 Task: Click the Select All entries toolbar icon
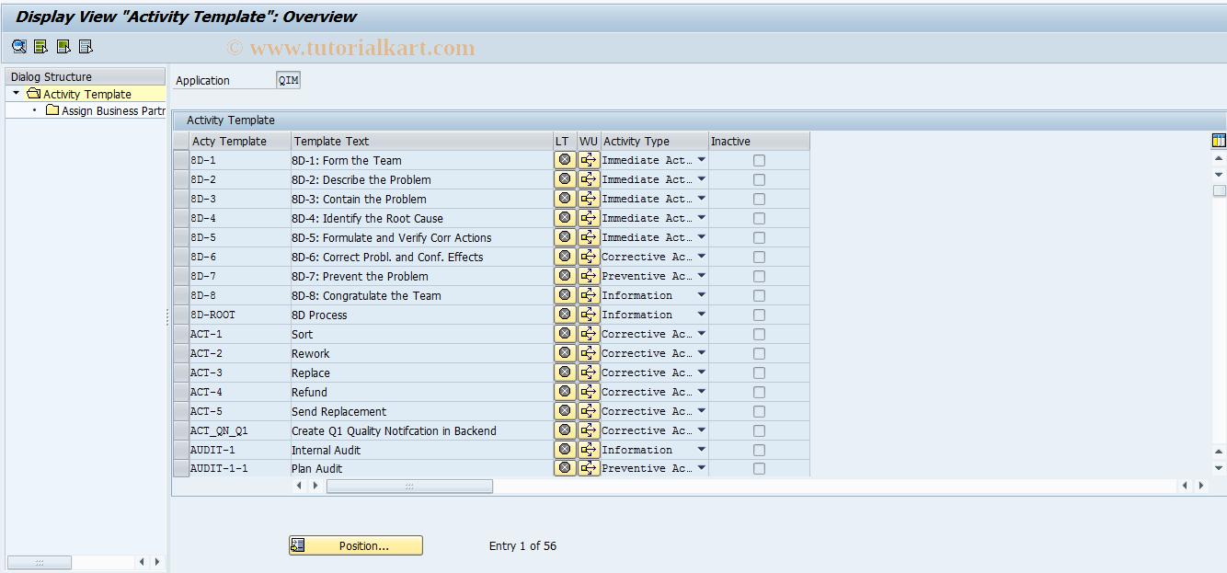[40, 46]
